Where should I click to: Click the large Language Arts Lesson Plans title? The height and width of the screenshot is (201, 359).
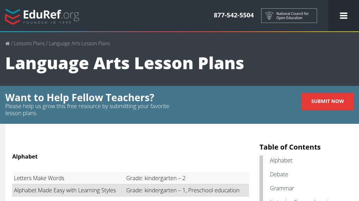pyautogui.click(x=125, y=63)
